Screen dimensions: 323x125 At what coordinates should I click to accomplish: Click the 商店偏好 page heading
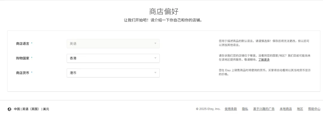tap(164, 12)
